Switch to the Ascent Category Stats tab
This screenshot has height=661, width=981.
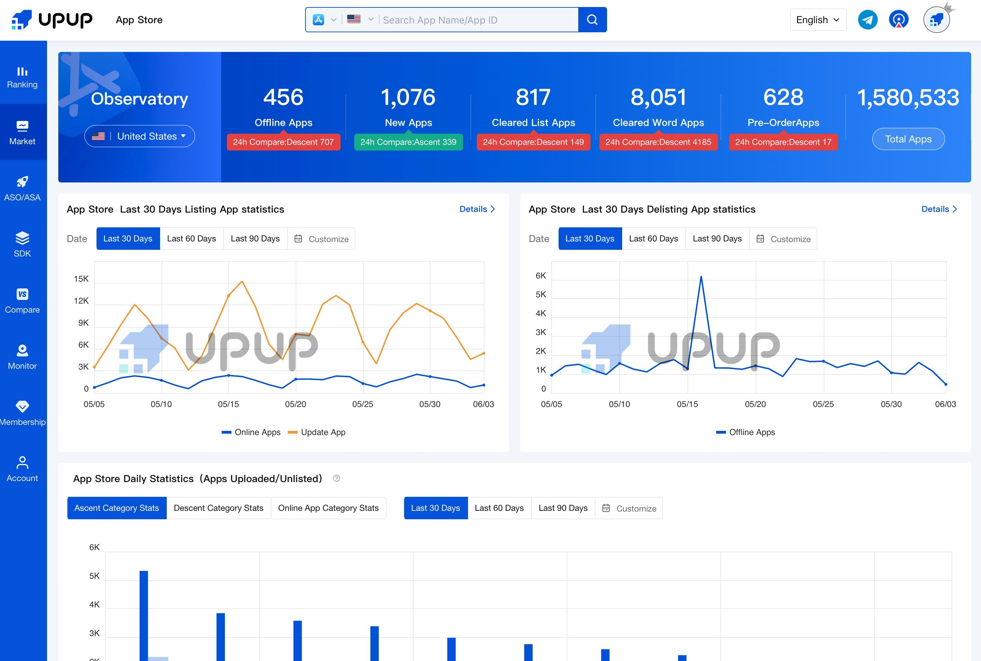pos(117,508)
